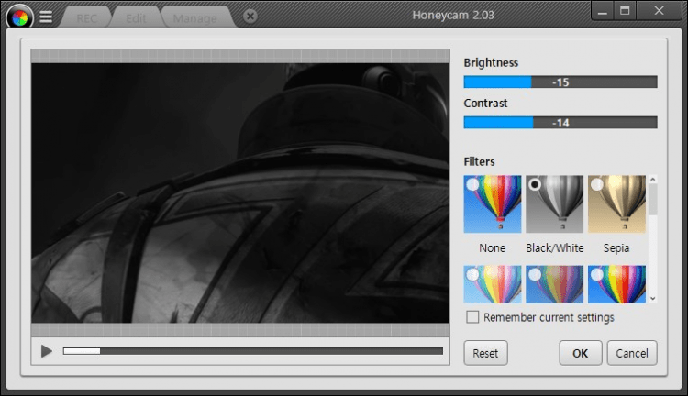Screen dimensions: 688x396
Task: Click the Reset button
Action: pyautogui.click(x=485, y=353)
